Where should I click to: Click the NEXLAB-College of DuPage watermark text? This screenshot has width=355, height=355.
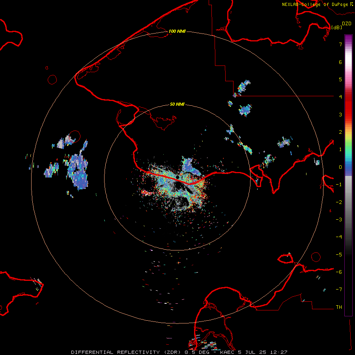point(318,4)
